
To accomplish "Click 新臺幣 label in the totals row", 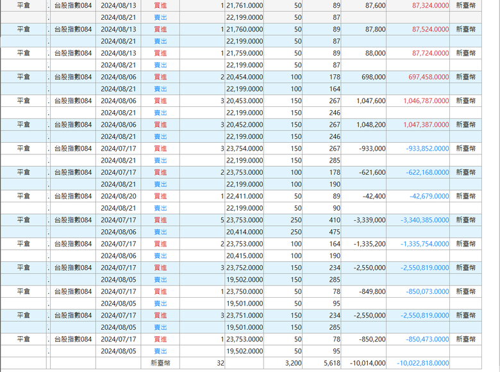I will 160,364.
